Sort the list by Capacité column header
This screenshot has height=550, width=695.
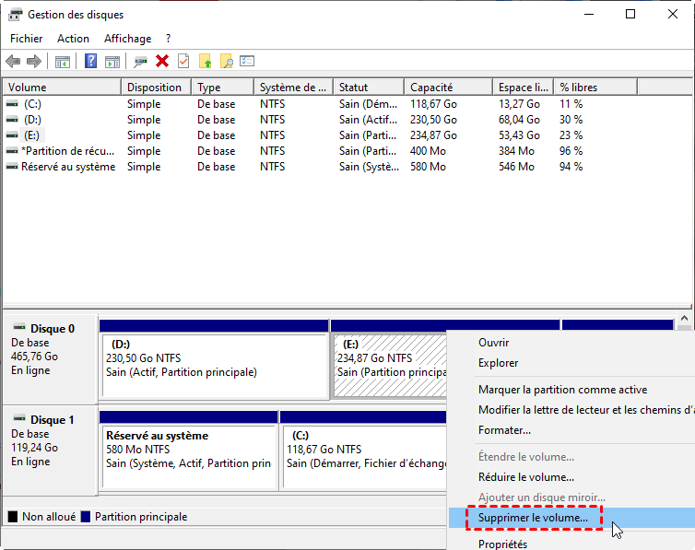(x=430, y=88)
